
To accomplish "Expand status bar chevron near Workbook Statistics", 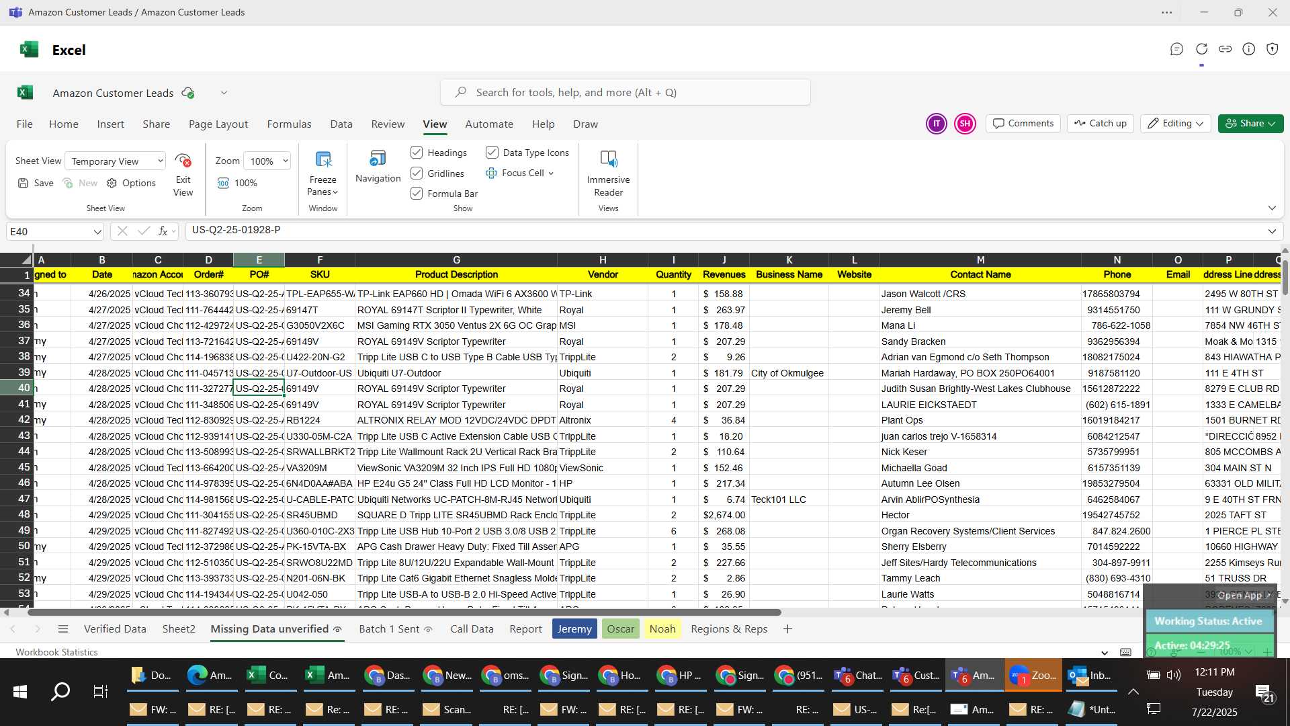I will tap(1105, 653).
